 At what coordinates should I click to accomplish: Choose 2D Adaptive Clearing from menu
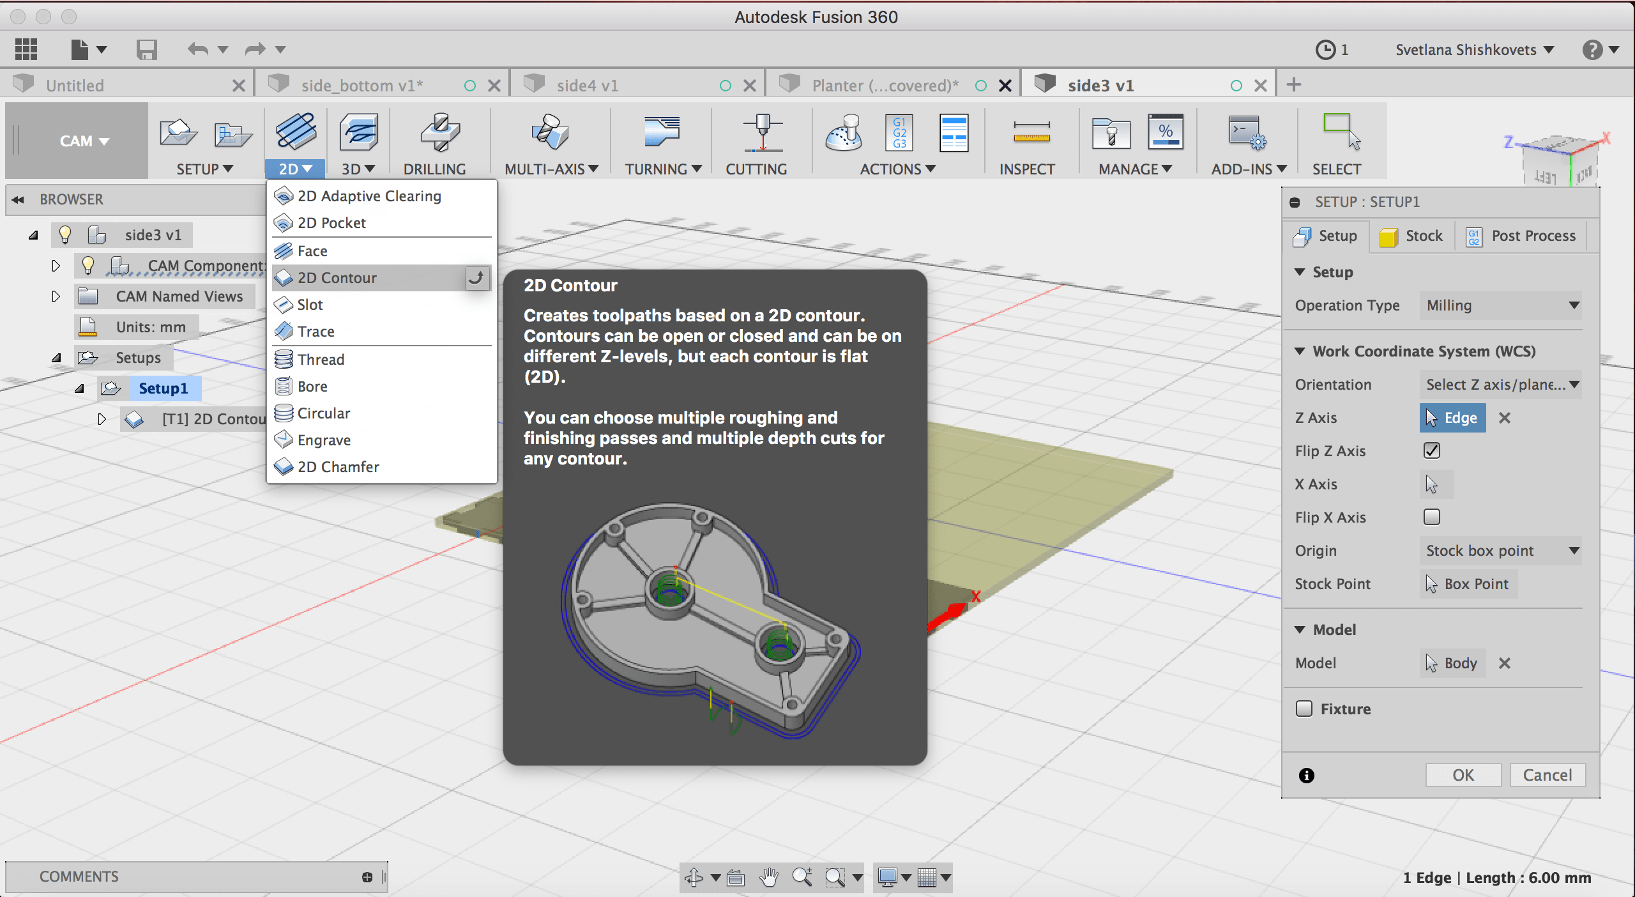pyautogui.click(x=381, y=196)
